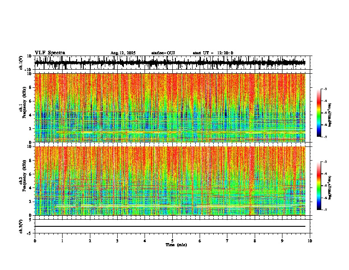The width and height of the screenshot is (349, 270).
Task: Click the "3" label on the time axis
Action: [117, 241]
